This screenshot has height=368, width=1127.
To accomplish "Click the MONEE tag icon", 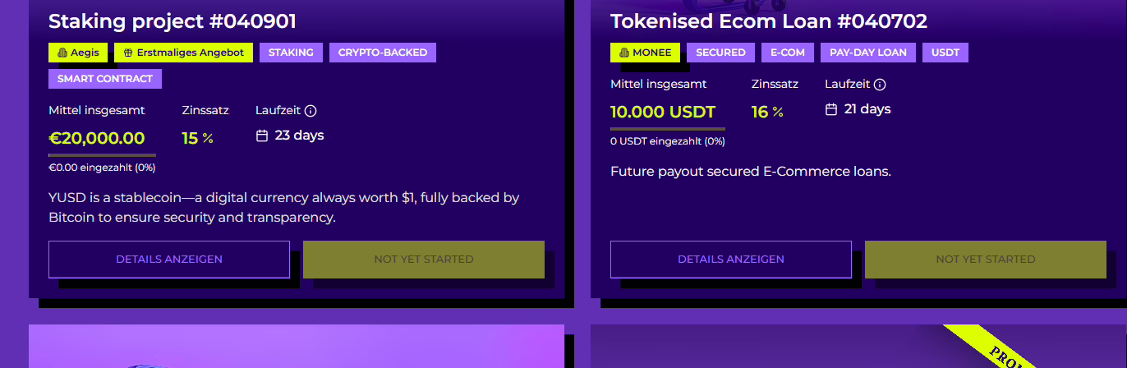I will [624, 53].
